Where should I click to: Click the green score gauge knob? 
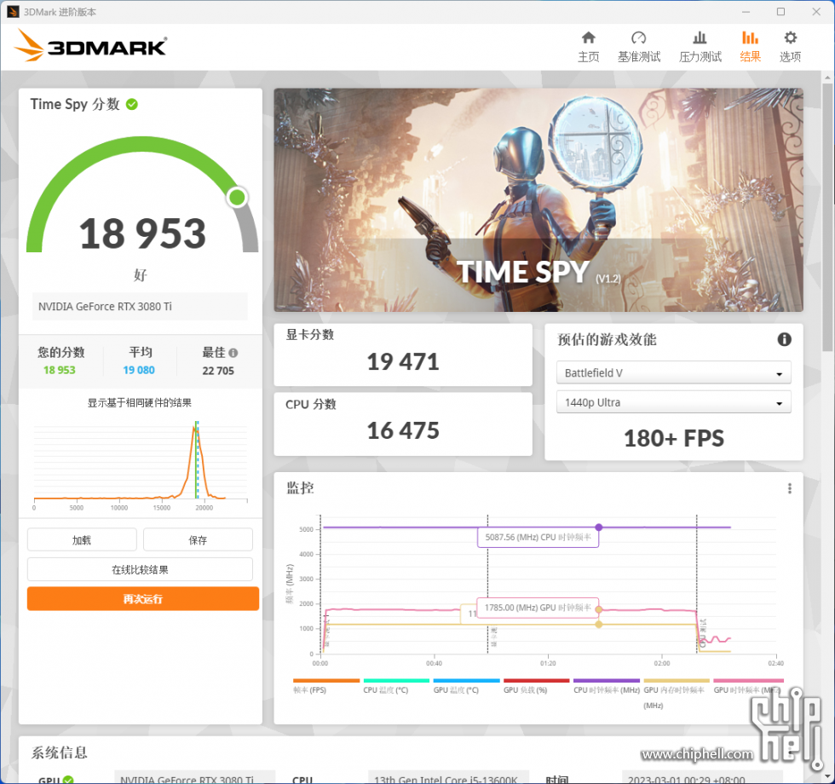[x=237, y=198]
